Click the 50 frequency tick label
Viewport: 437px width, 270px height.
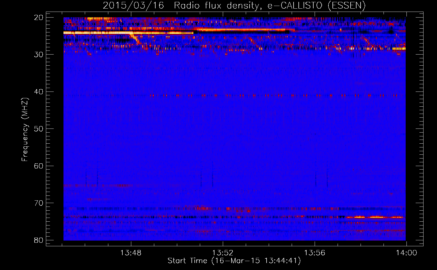pos(39,129)
